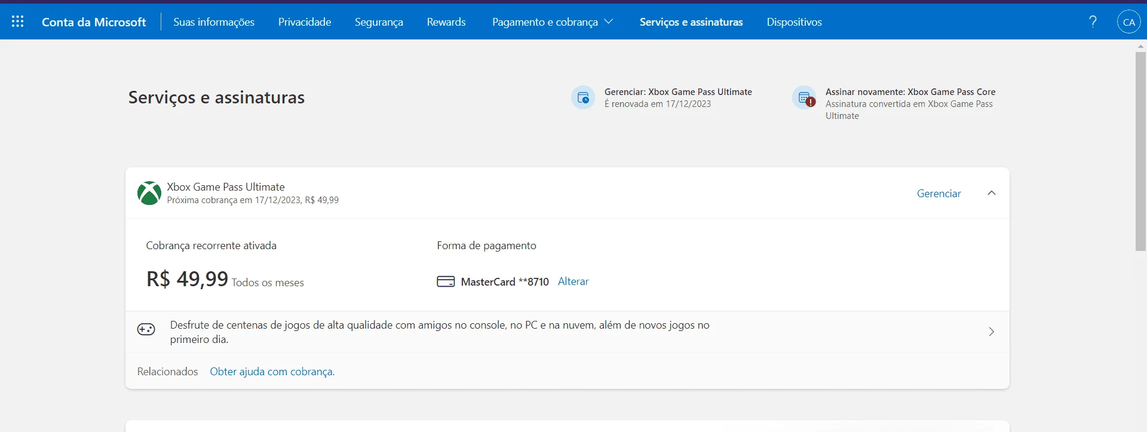Click the scrollbar up arrow

tap(1140, 46)
